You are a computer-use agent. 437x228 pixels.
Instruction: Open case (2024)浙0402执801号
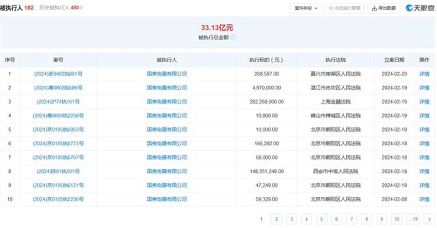[x=58, y=74]
